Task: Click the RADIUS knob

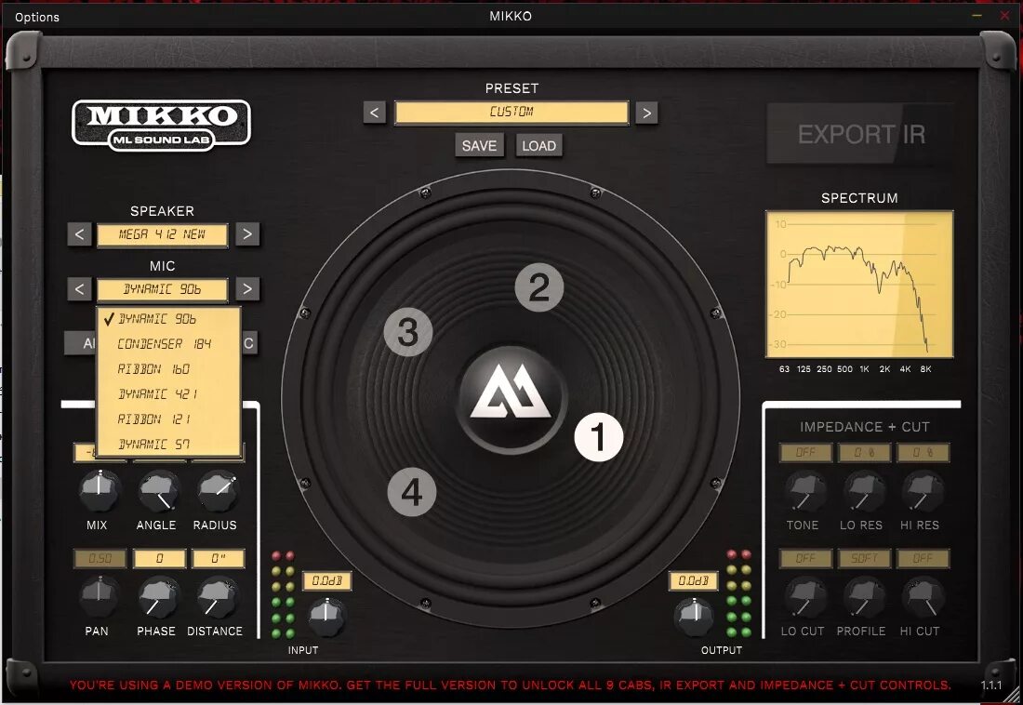Action: click(217, 491)
